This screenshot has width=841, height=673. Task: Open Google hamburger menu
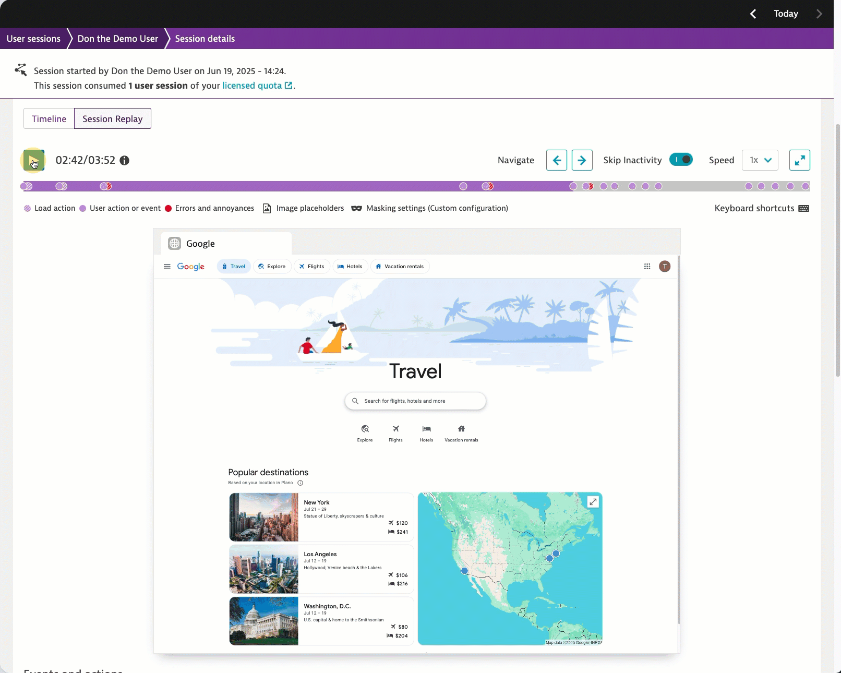coord(167,267)
